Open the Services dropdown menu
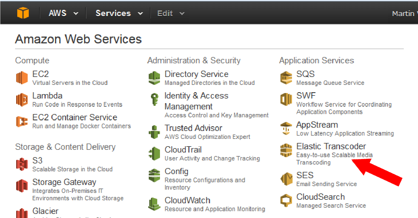Viewport: 418px width, 218px height. (x=119, y=13)
